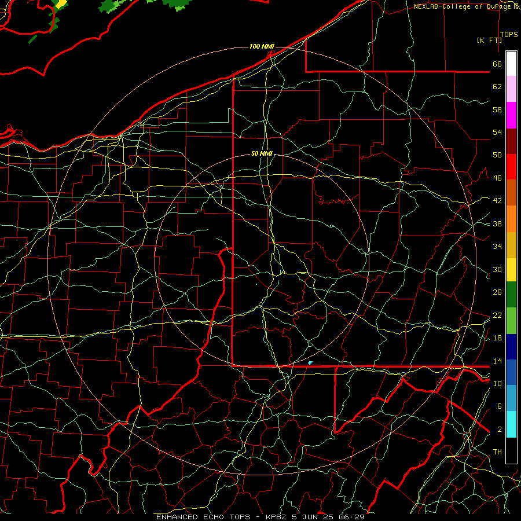This screenshot has height=521, width=521.
Task: Click the '50 NMI' range ring label
Action: 262,153
